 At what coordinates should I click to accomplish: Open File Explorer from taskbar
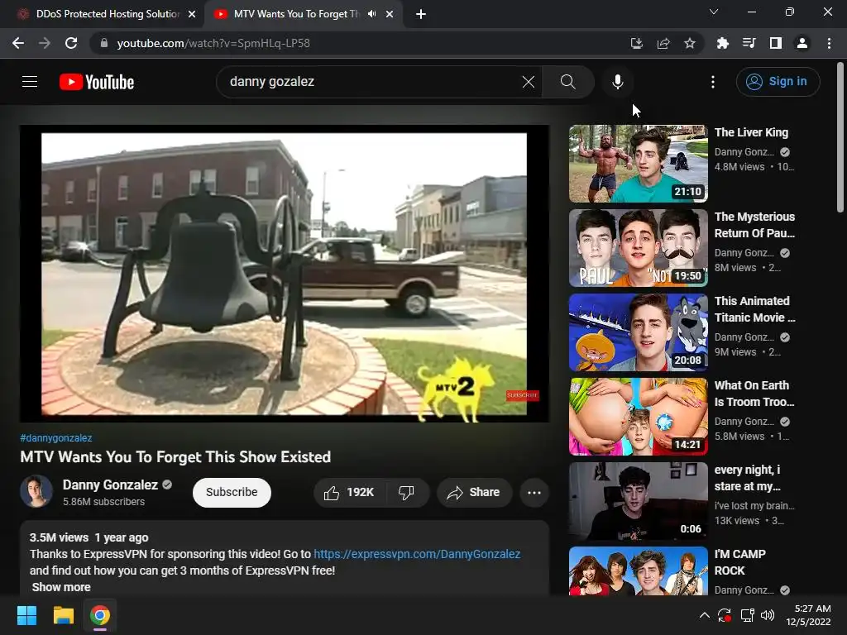(63, 615)
